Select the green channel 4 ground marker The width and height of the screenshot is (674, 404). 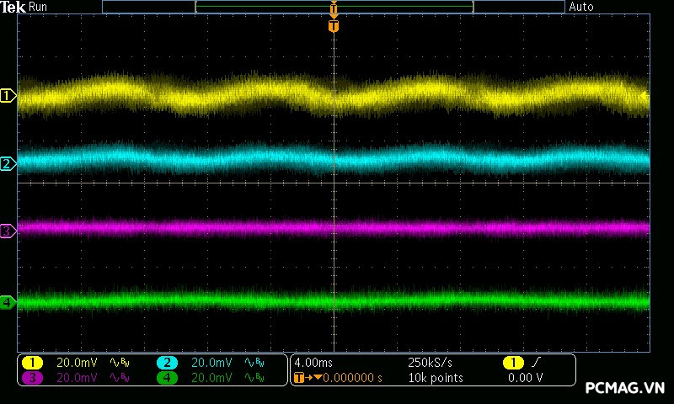8,302
